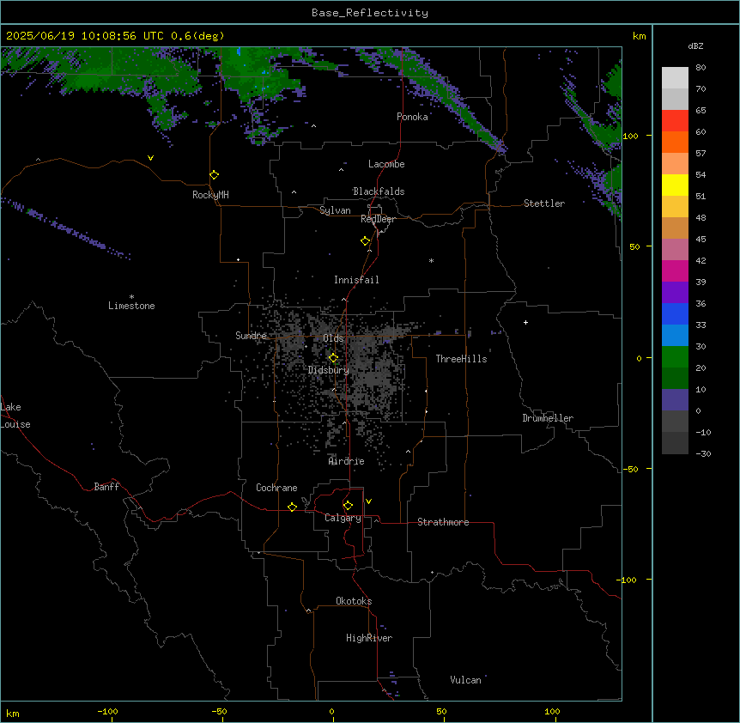Click the Strathmore city label
740x723 pixels.
click(443, 522)
